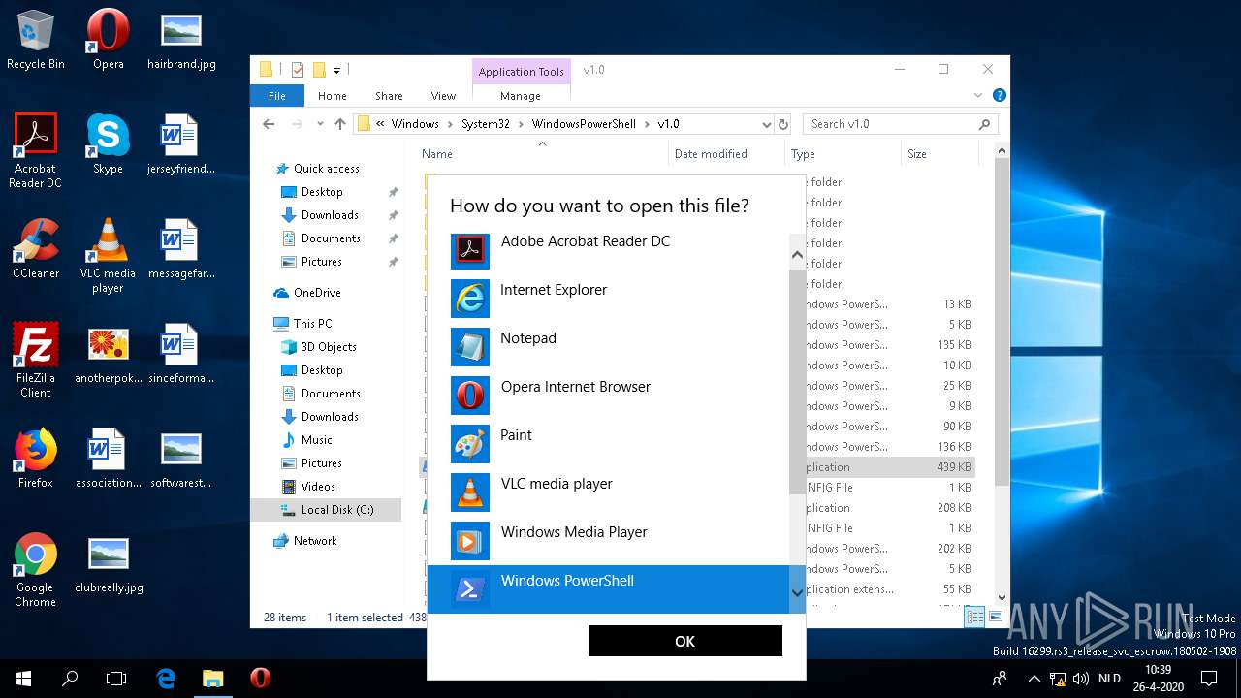
Task: Select the Skype desktop shortcut
Action: click(x=108, y=144)
